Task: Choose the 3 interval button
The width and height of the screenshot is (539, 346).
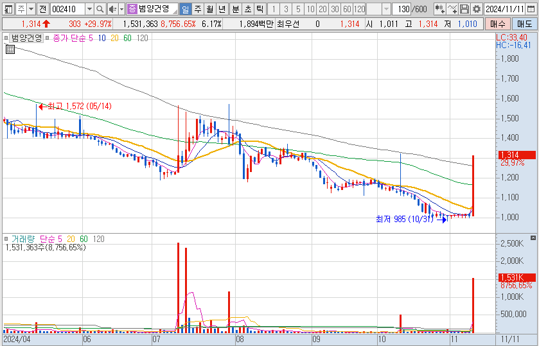Action: point(286,9)
